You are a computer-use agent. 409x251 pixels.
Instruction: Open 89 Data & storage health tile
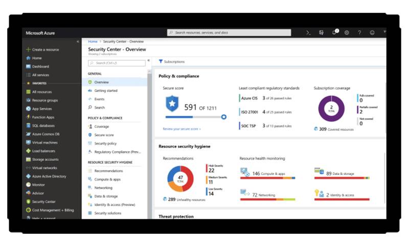tap(342, 173)
